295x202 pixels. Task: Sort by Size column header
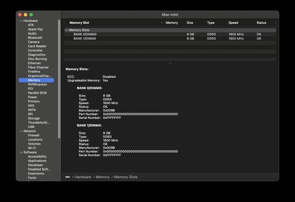[x=190, y=23]
